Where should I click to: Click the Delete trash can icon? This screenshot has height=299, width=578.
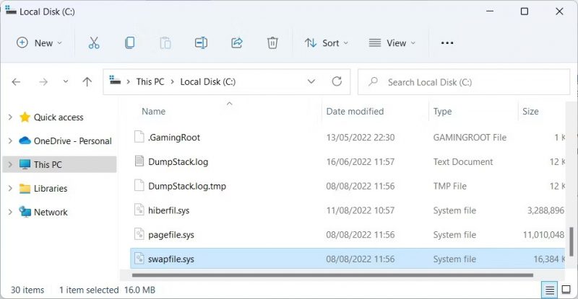pyautogui.click(x=272, y=43)
